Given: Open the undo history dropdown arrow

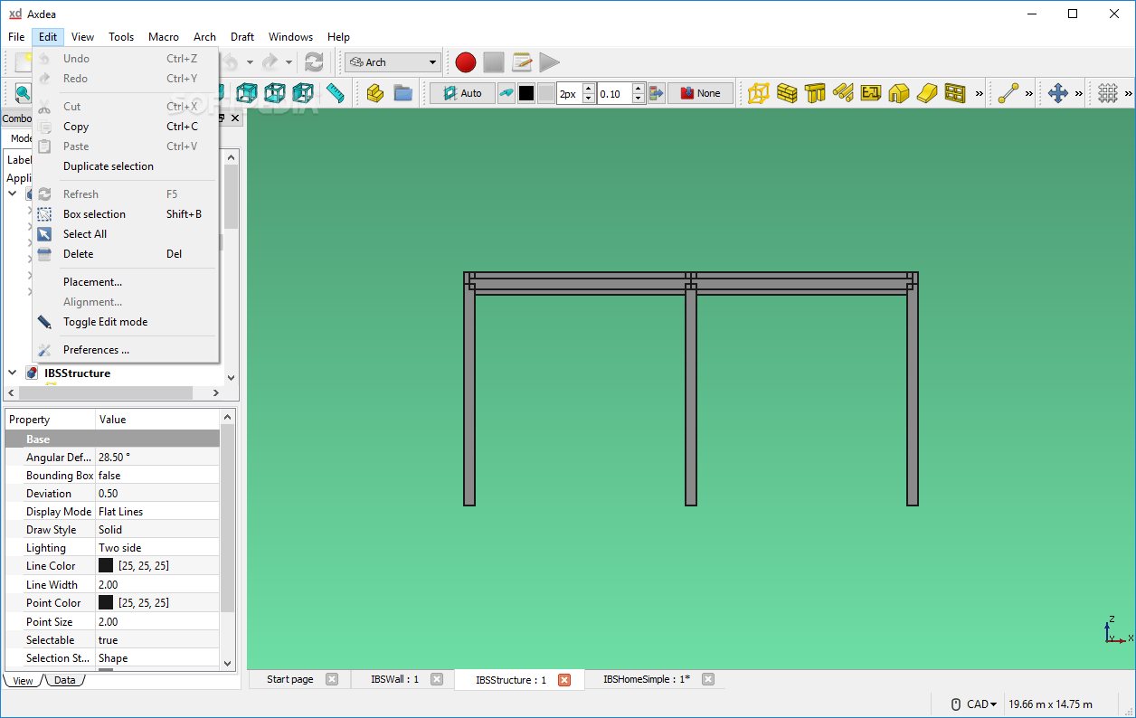Looking at the screenshot, I should point(250,62).
